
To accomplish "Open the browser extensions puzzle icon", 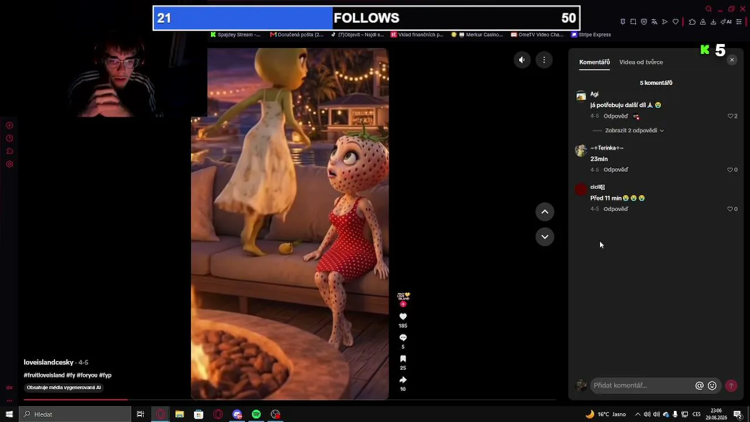I will (692, 22).
